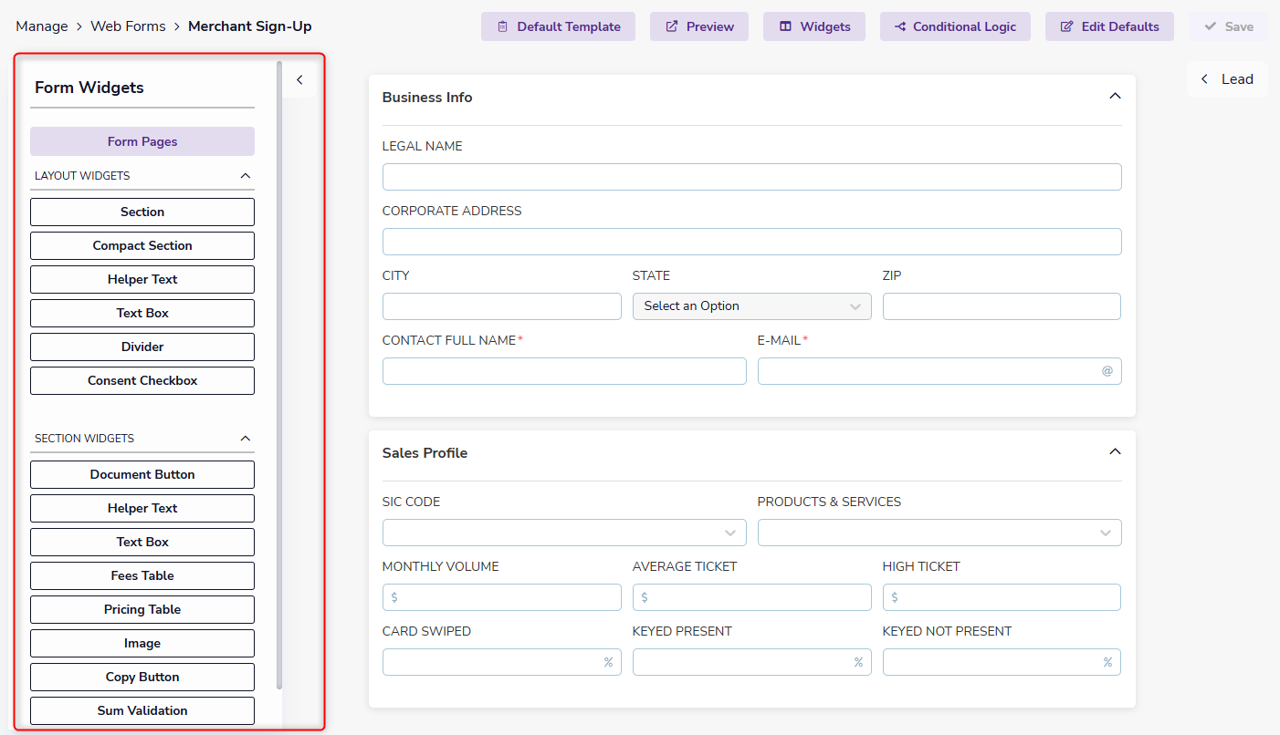Collapse the Section Widgets group
Viewport: 1280px width, 735px height.
coord(245,439)
